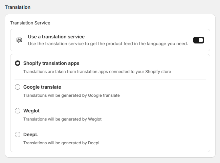
Task: Pick the DeepL radio option
Action: coord(18,134)
